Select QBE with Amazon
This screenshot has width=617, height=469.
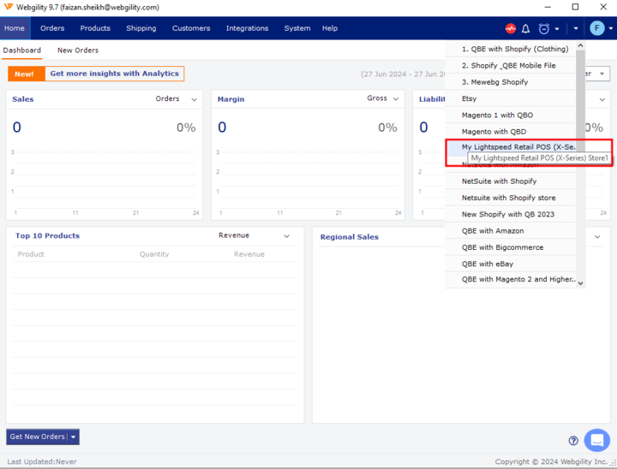(511, 231)
